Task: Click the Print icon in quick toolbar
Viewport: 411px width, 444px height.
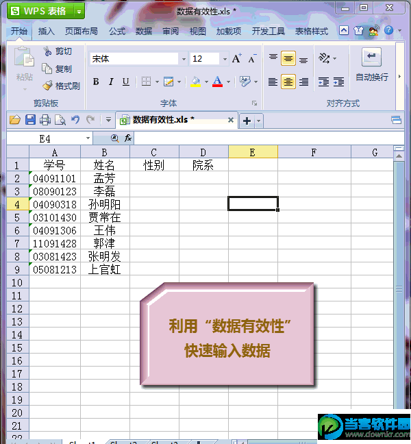Action: tap(45, 120)
